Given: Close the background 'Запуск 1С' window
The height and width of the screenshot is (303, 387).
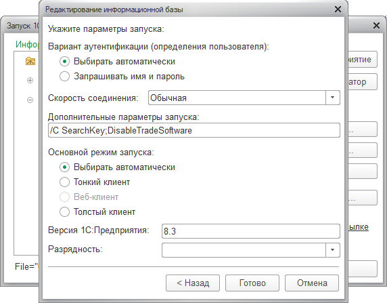Looking at the screenshot, I should pyautogui.click(x=376, y=25).
